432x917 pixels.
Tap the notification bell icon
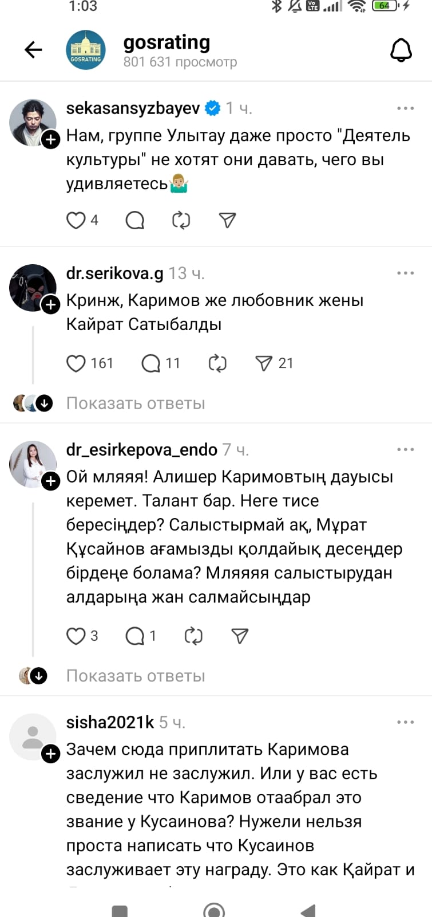click(401, 50)
